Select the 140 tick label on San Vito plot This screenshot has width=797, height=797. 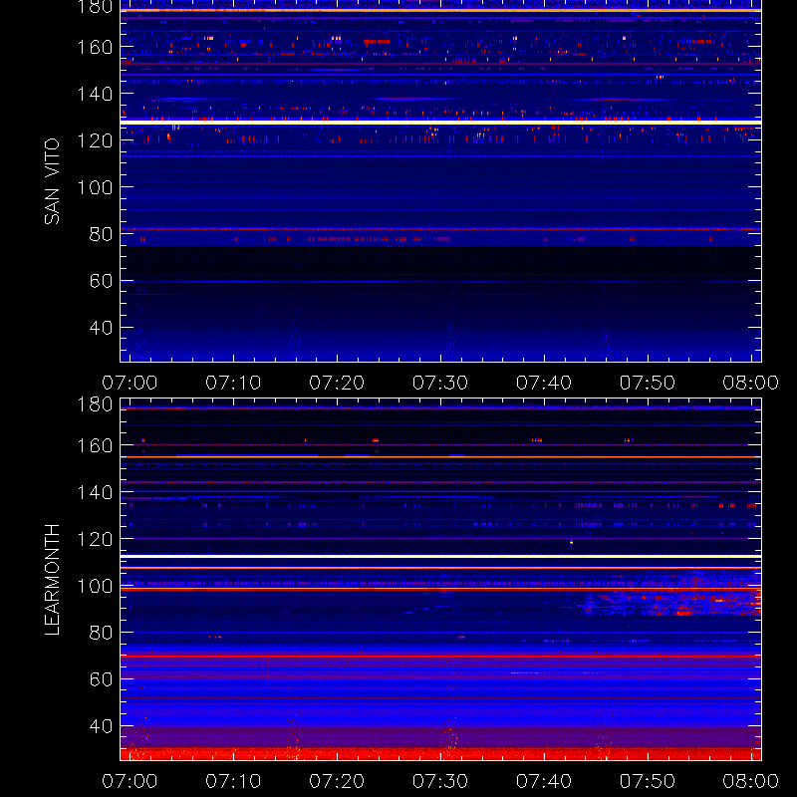tap(95, 94)
